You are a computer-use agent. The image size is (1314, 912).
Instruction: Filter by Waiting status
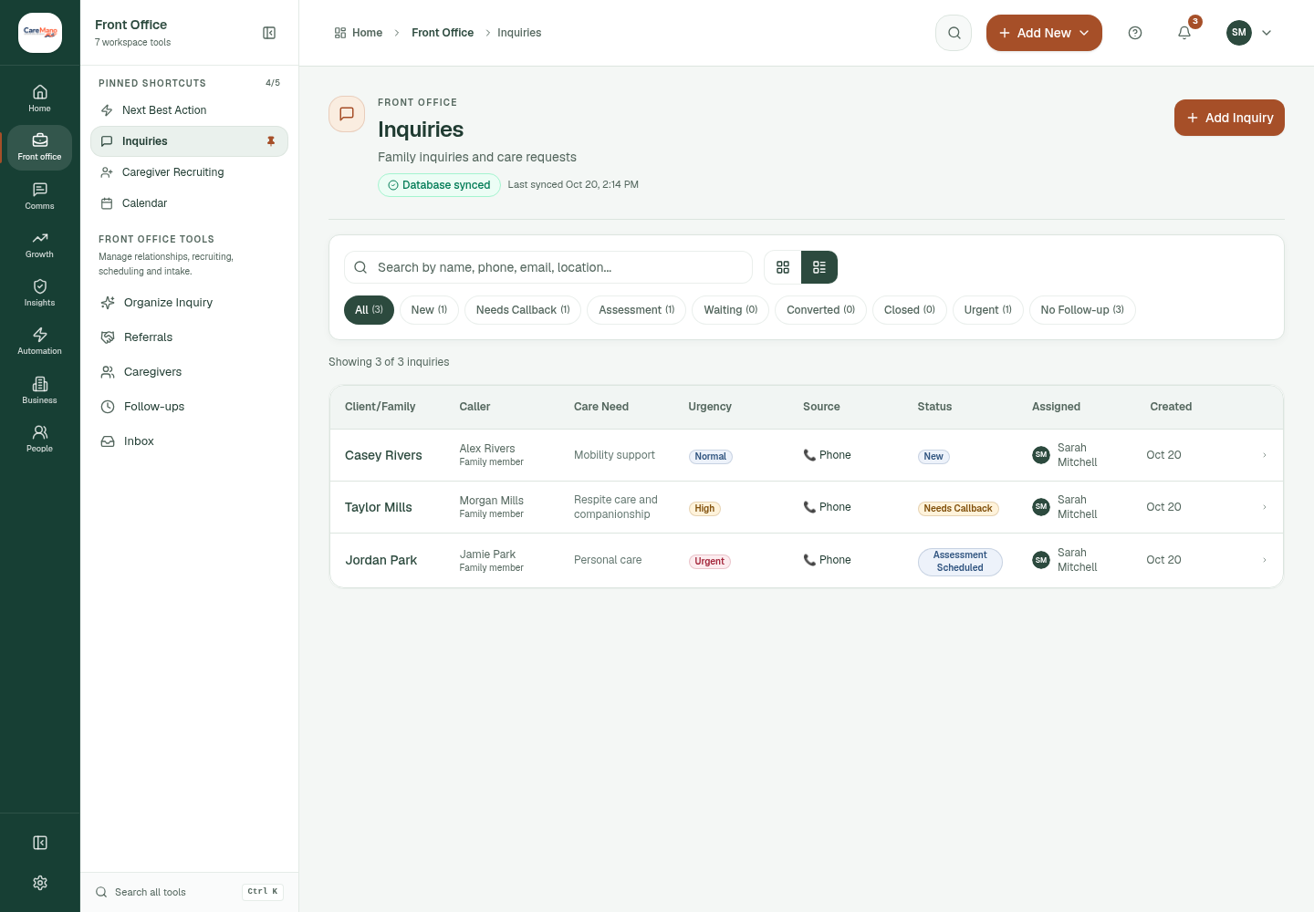pos(731,310)
